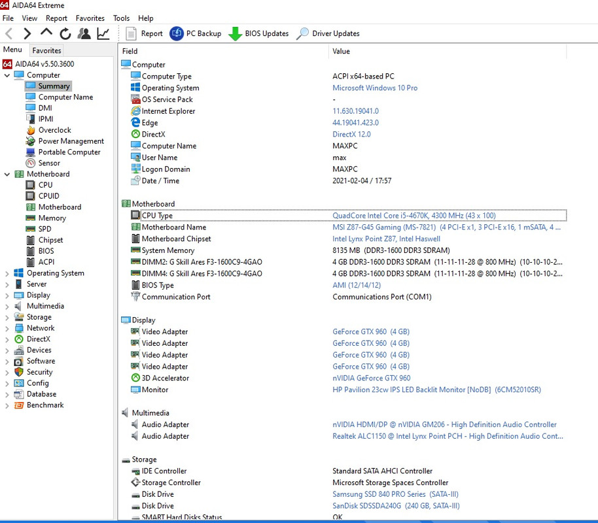Expand the Storage tree node
The image size is (598, 523).
click(x=7, y=317)
